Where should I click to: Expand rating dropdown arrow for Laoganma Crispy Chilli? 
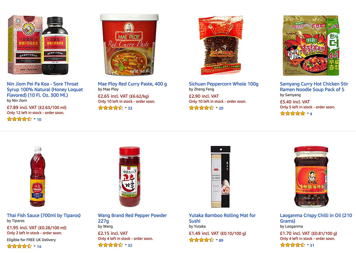point(308,245)
